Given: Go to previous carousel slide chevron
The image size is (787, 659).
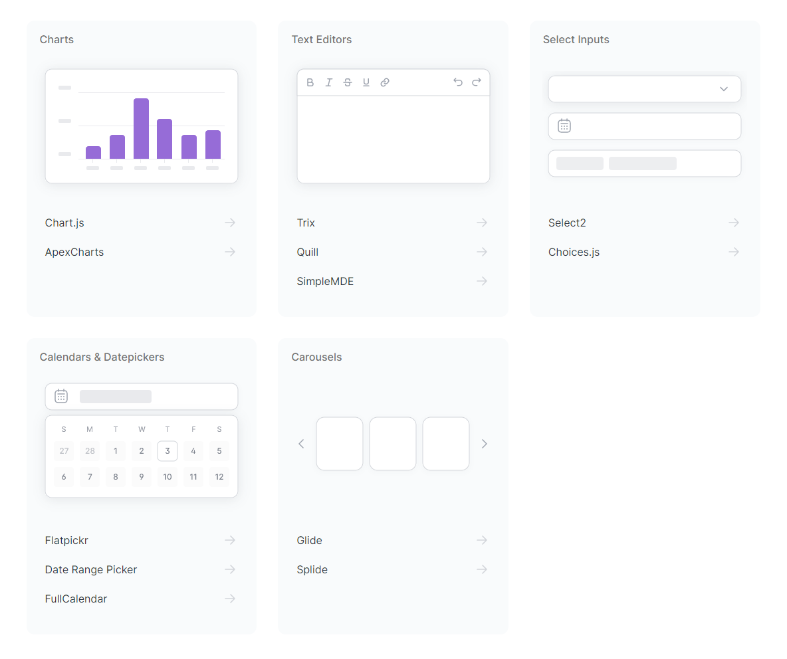Looking at the screenshot, I should coord(301,444).
